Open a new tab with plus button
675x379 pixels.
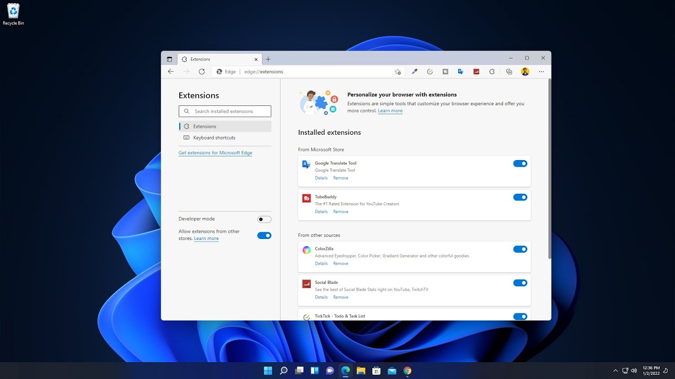point(268,59)
